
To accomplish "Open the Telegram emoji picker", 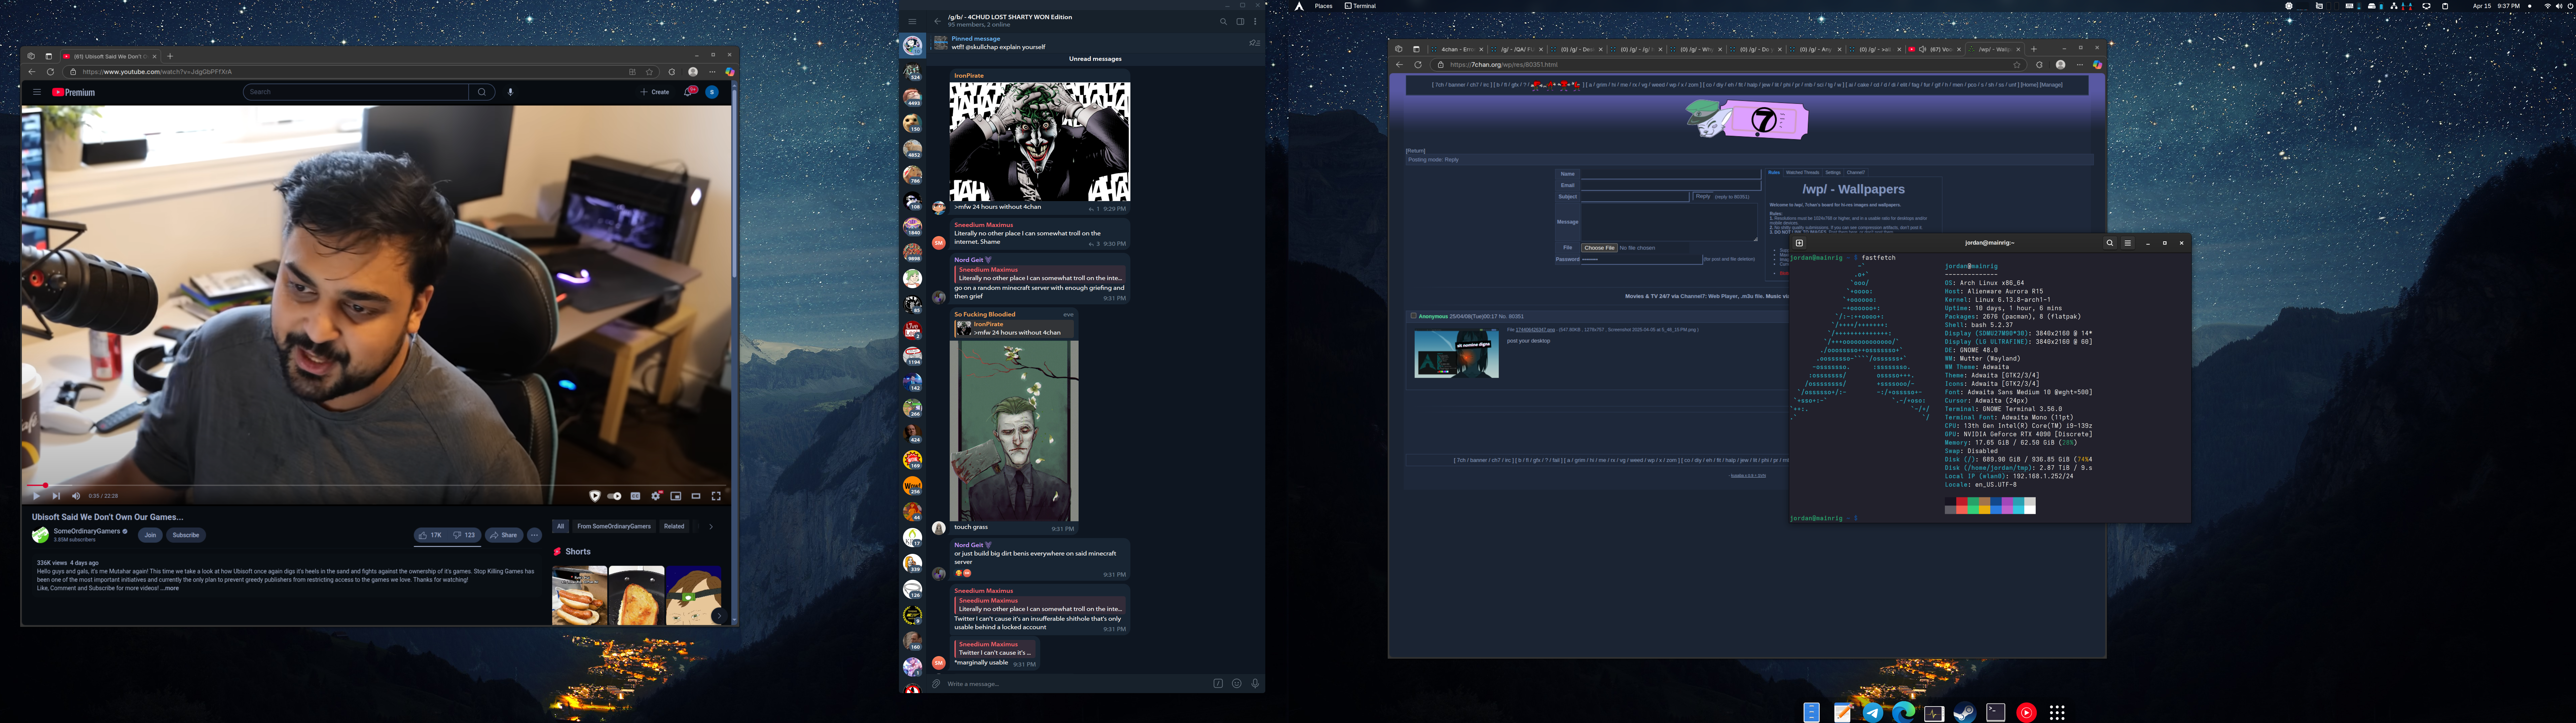I will [1237, 684].
